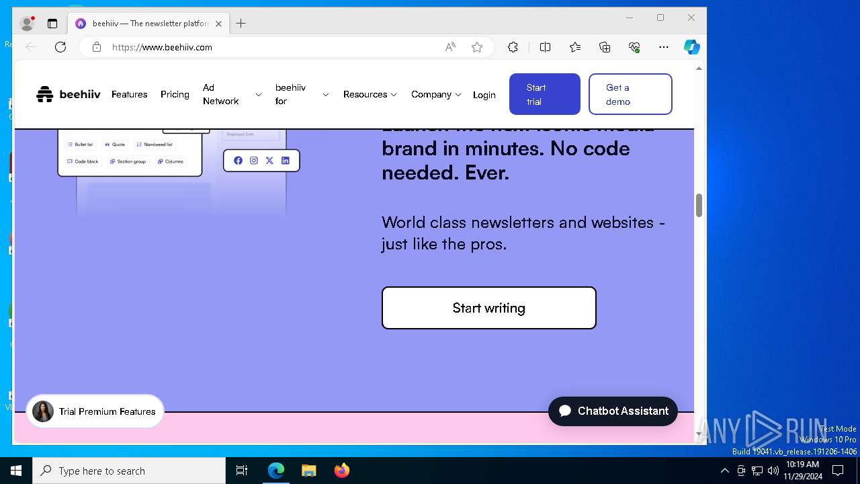Open Task View in the taskbar

242,471
